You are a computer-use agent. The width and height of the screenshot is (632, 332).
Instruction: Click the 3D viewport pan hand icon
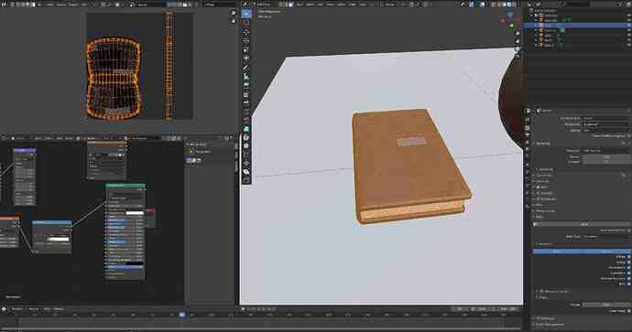pyautogui.click(x=518, y=41)
